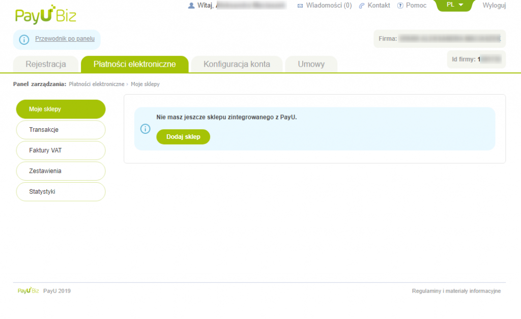Click the question mark icon beside Pomoc
The height and width of the screenshot is (319, 521).
[400, 6]
